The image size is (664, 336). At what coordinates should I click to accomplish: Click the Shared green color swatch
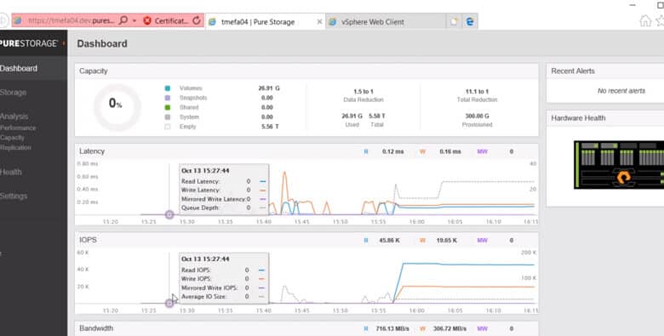pyautogui.click(x=167, y=107)
